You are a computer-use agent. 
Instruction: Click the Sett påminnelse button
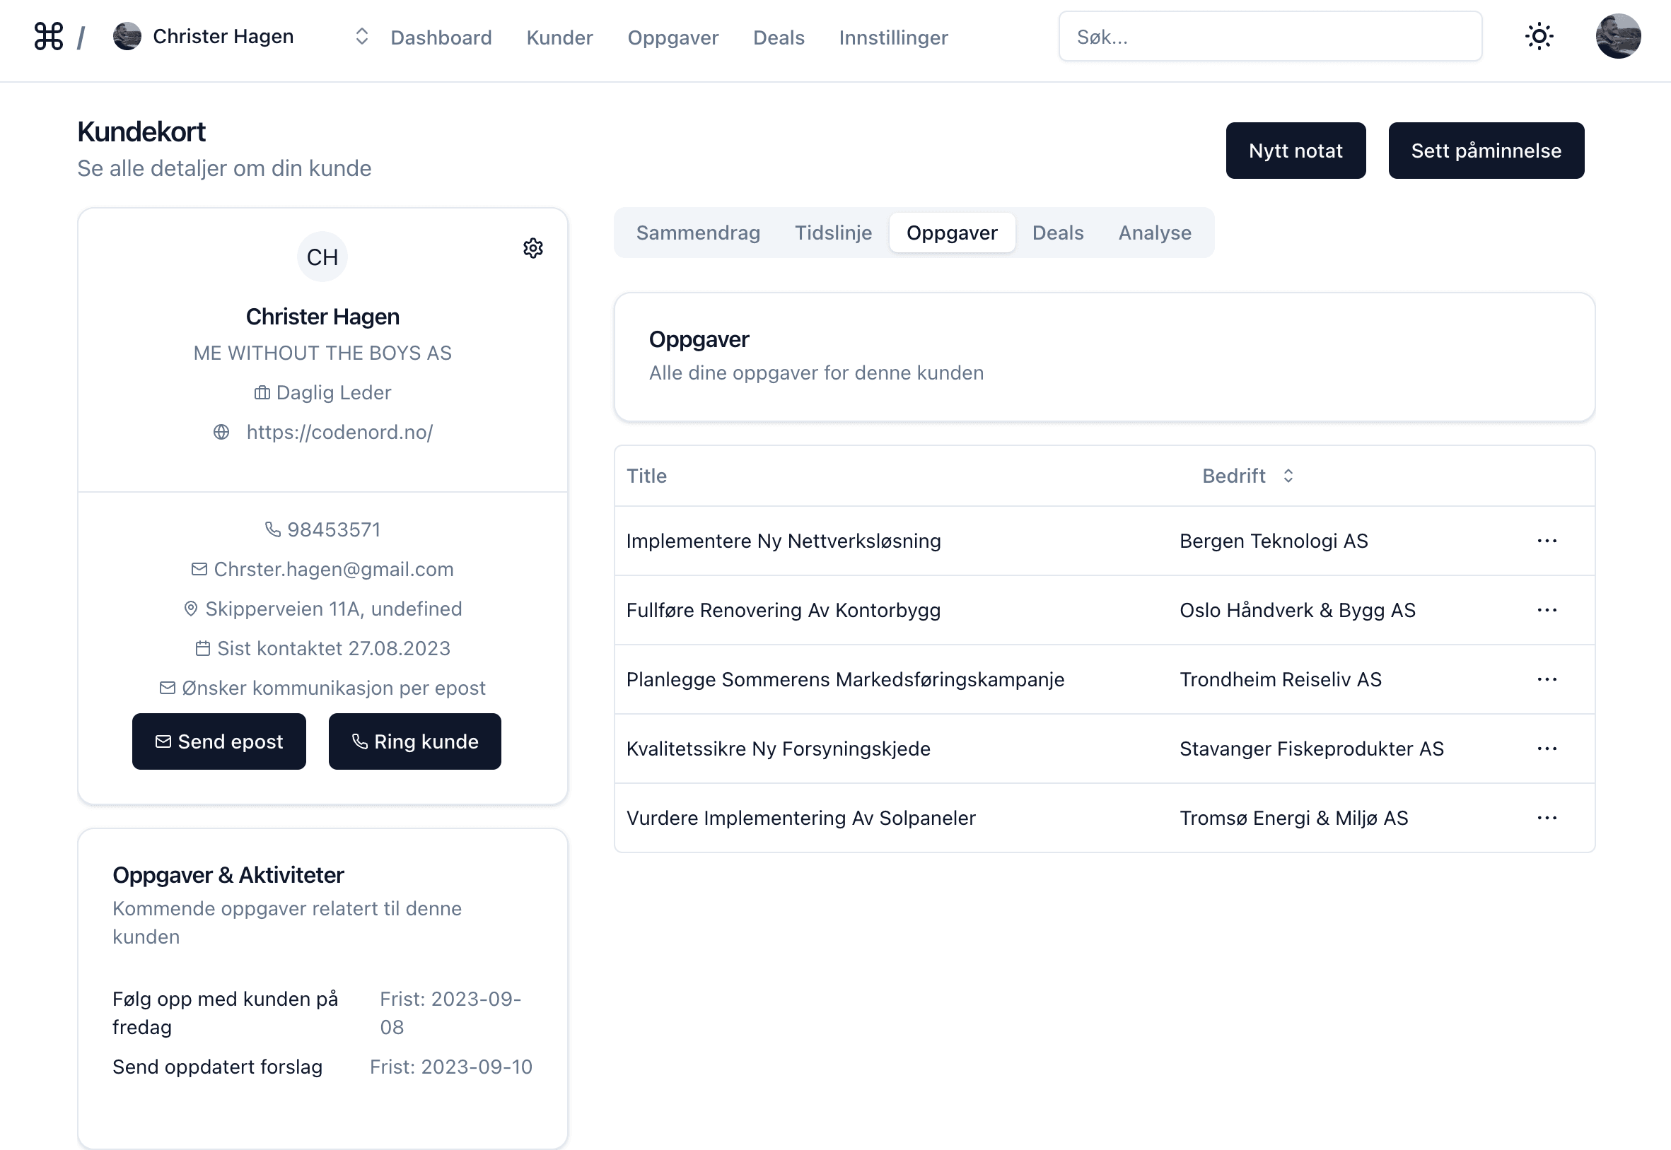click(x=1485, y=151)
